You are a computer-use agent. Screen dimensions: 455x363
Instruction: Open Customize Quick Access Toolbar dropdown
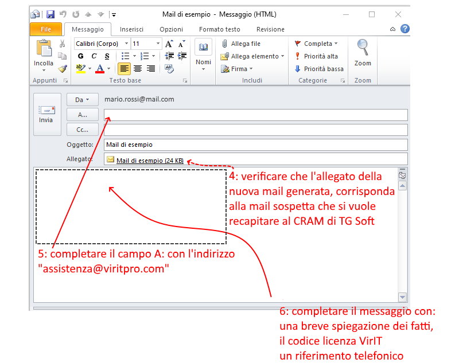(114, 14)
